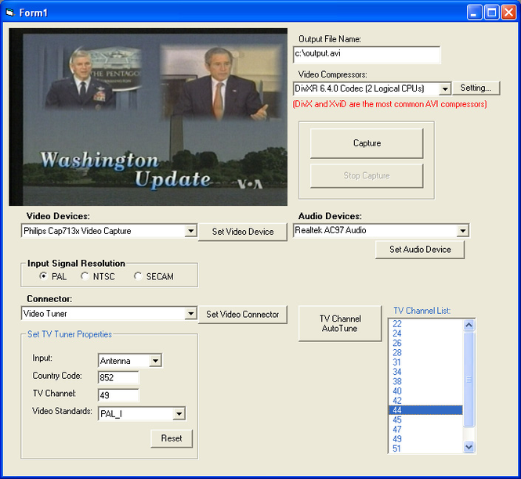Click the video preview thumbnail
The height and width of the screenshot is (479, 521).
pyautogui.click(x=148, y=117)
